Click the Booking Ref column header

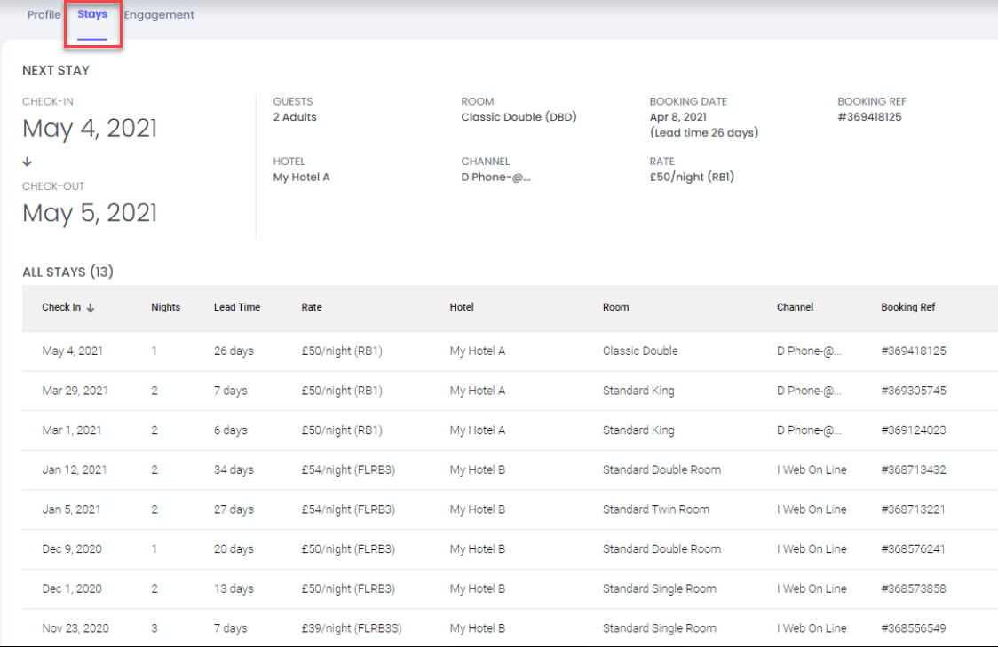click(907, 307)
